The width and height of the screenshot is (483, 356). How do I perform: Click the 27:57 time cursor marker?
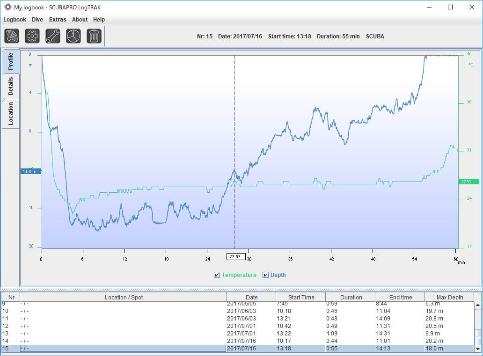click(x=235, y=256)
